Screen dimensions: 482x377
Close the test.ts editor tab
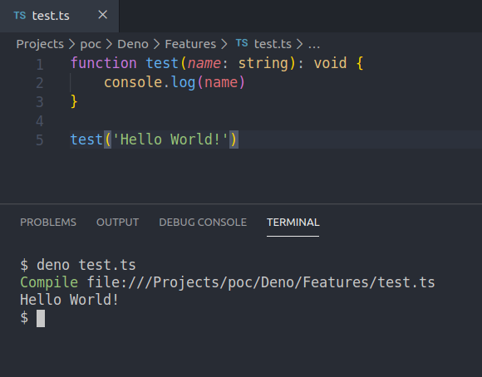pos(103,15)
